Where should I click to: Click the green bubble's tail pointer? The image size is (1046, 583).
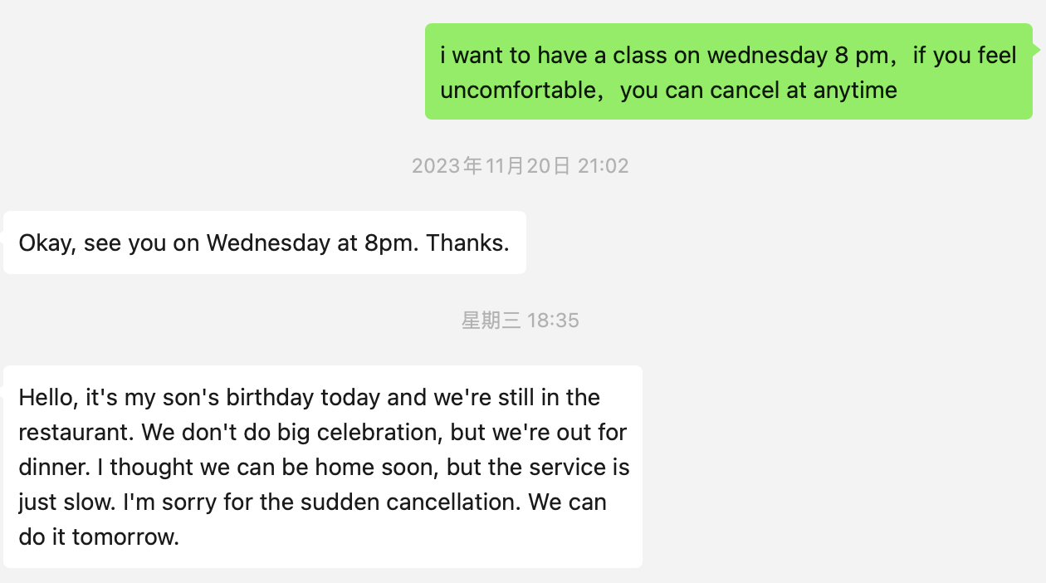1035,50
